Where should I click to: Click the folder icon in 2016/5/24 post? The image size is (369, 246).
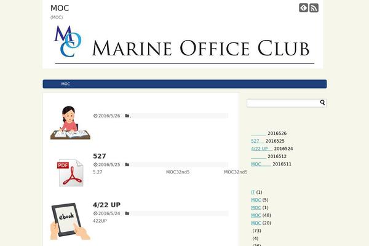point(127,213)
